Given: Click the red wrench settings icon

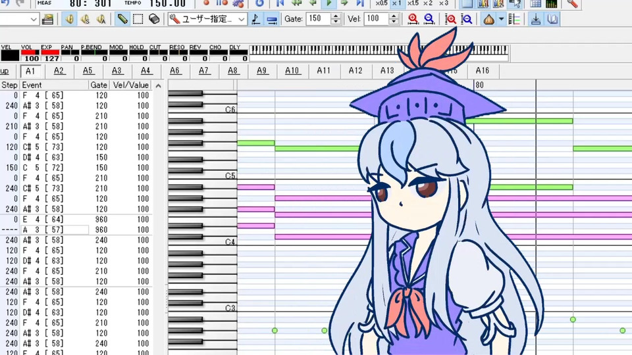Looking at the screenshot, I should [572, 3].
